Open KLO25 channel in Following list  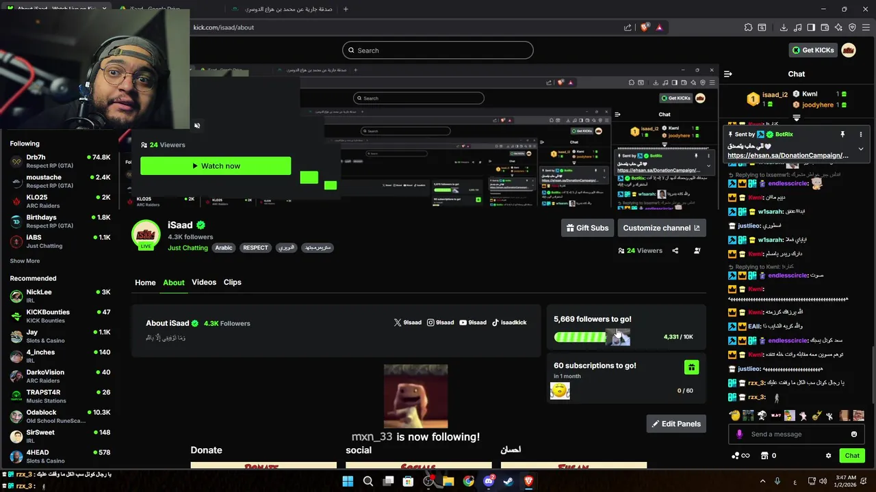point(60,201)
